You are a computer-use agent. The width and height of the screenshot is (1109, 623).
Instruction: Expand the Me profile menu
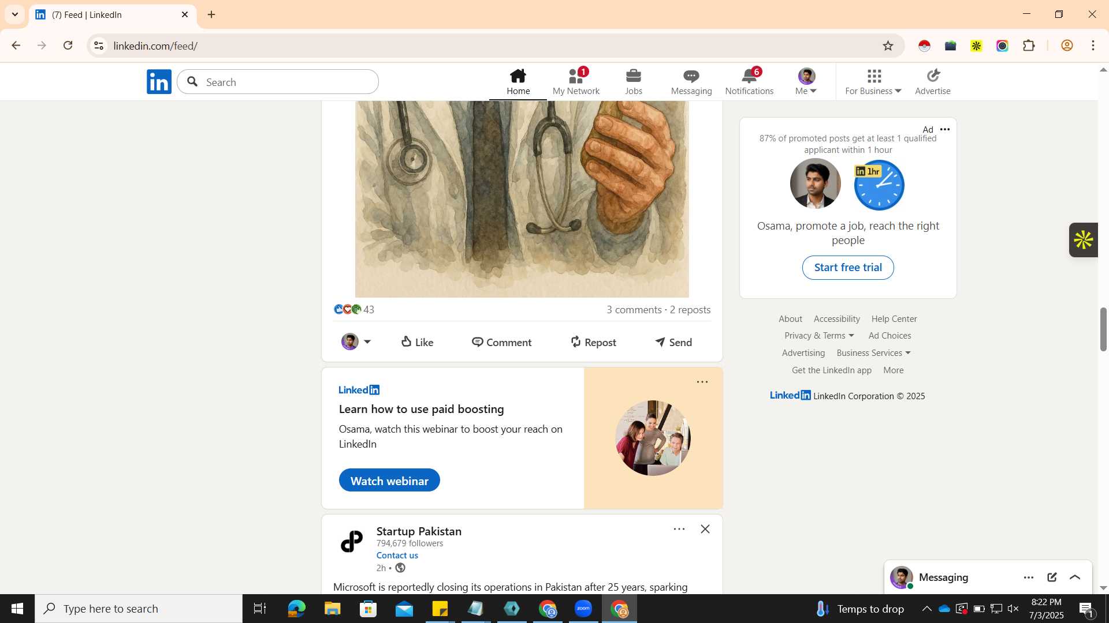pos(806,82)
